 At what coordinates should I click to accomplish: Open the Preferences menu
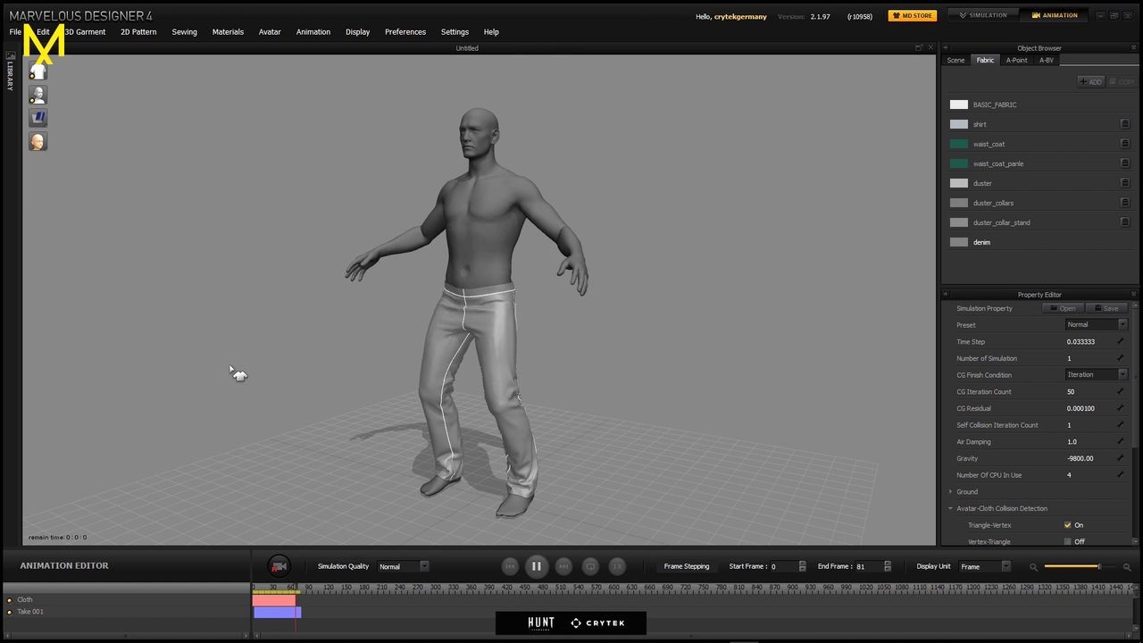405,32
